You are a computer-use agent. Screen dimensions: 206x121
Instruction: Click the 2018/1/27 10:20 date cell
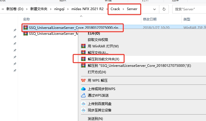point(156,28)
